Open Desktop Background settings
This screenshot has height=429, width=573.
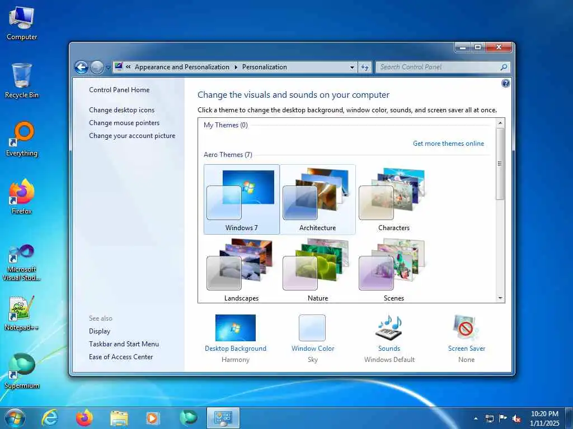click(x=236, y=337)
